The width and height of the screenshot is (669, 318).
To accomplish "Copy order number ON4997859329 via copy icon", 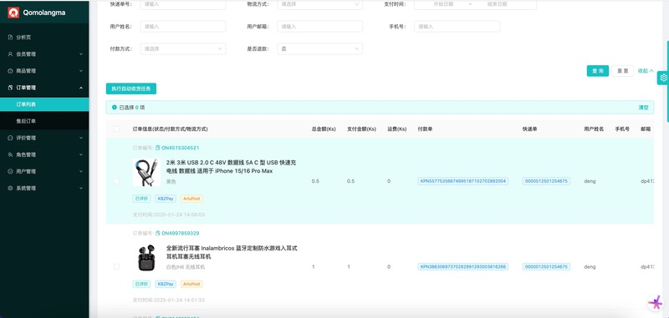I will pyautogui.click(x=158, y=234).
